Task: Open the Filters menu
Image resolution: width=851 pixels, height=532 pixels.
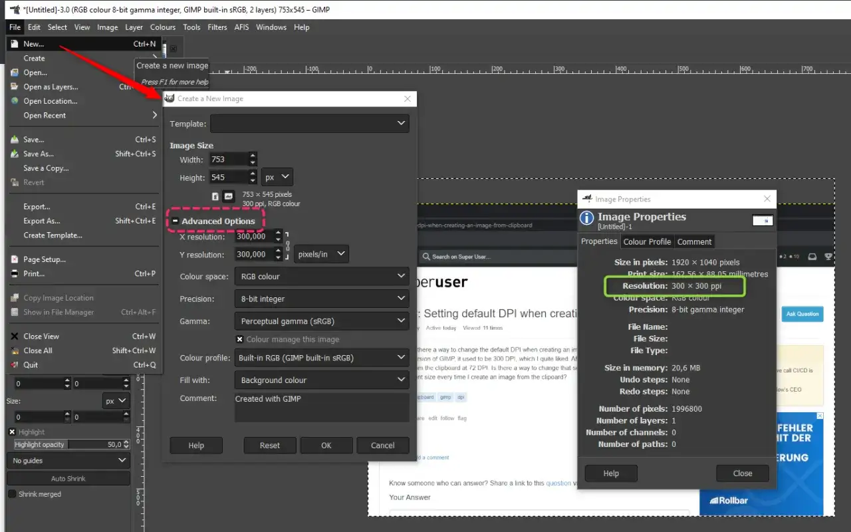Action: click(x=217, y=27)
